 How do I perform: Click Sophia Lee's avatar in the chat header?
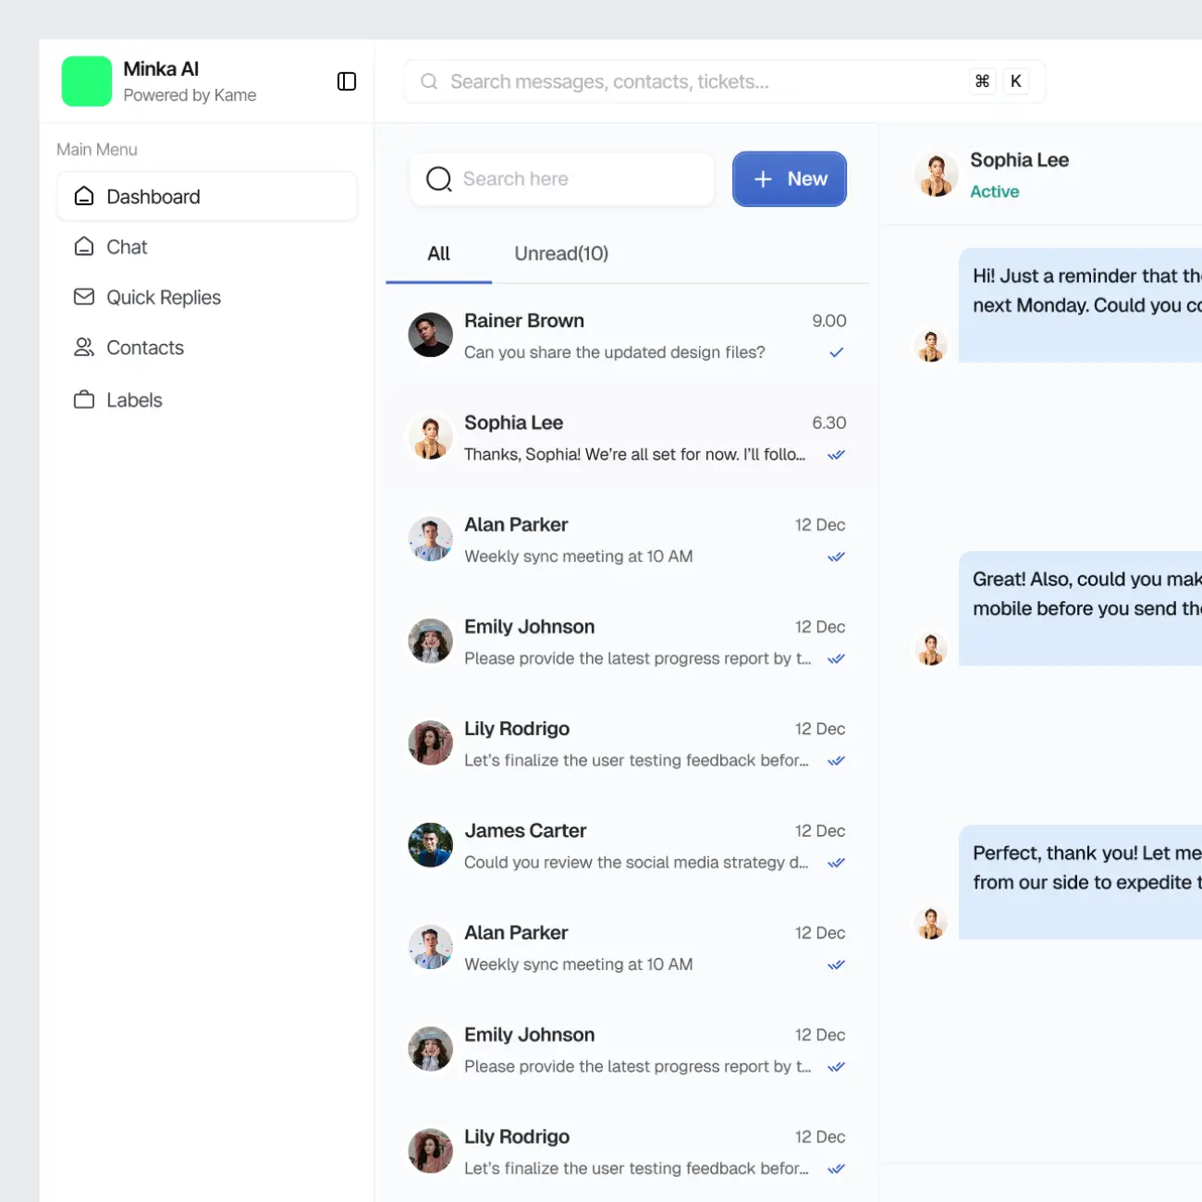tap(937, 175)
